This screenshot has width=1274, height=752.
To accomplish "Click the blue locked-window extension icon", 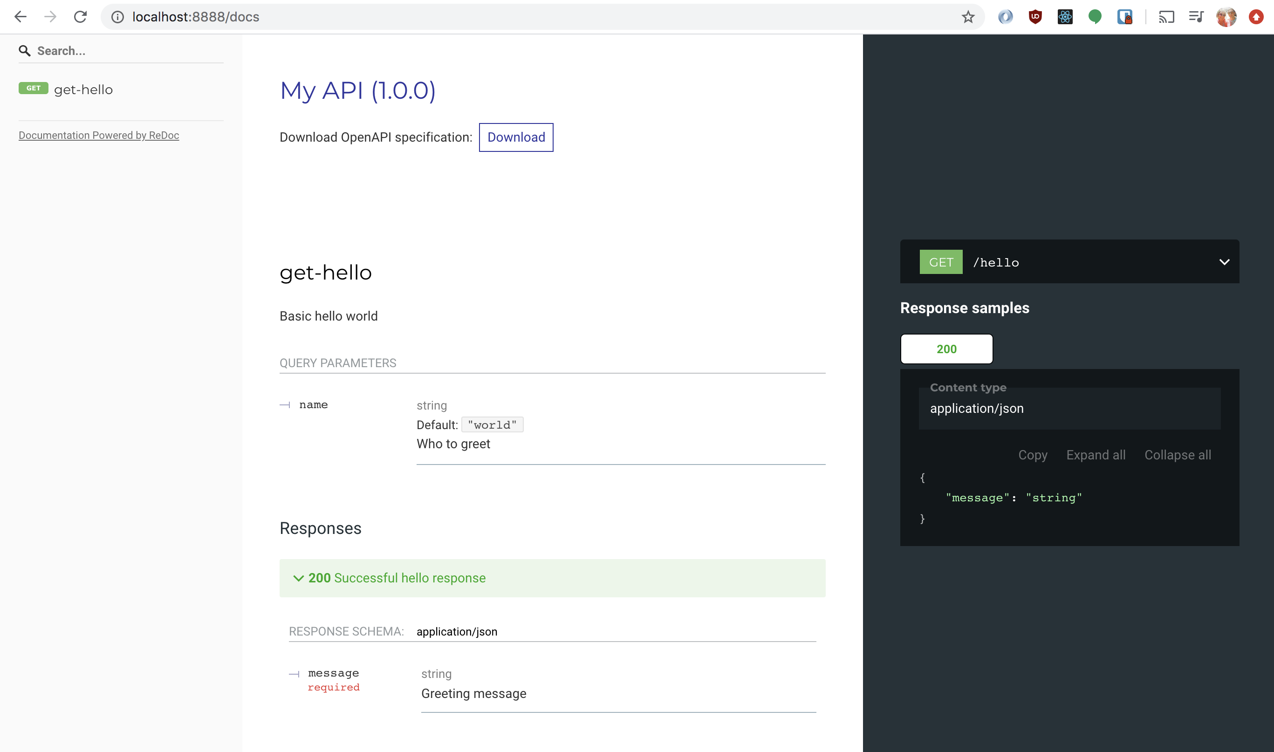I will pyautogui.click(x=1124, y=17).
